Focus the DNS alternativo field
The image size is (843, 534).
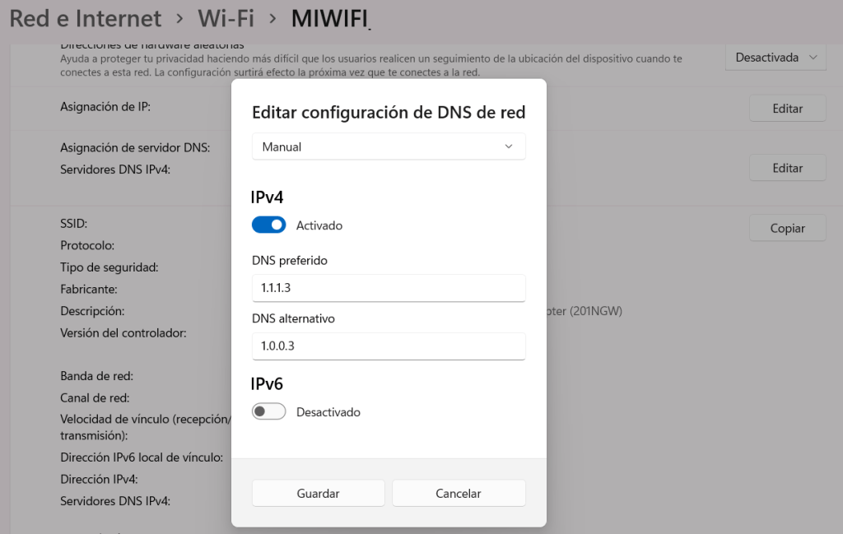[388, 346]
